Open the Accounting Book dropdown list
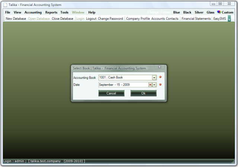This screenshot has width=238, height=167. coord(154,78)
